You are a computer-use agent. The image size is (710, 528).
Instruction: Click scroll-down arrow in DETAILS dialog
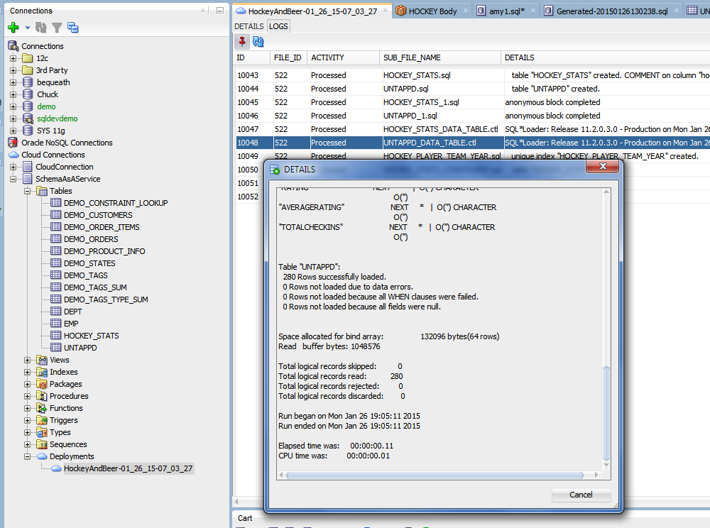click(606, 465)
